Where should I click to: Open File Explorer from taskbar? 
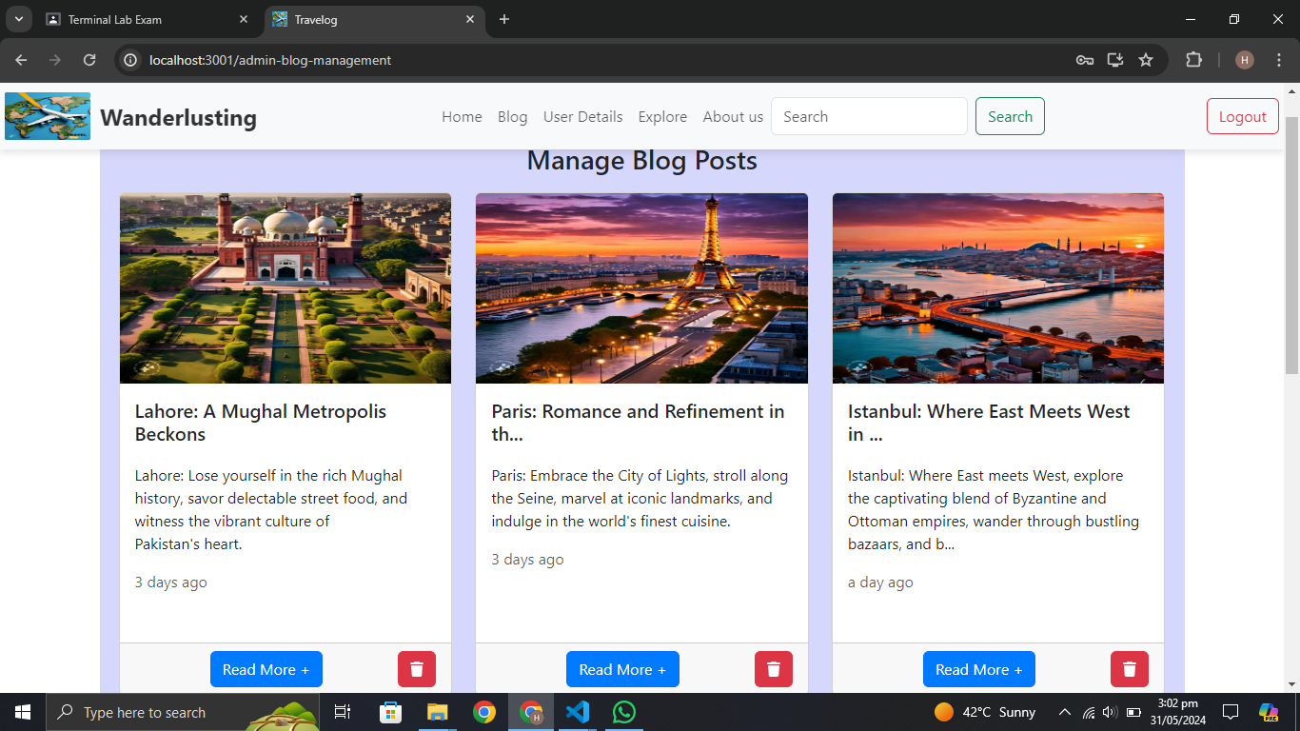[437, 712]
